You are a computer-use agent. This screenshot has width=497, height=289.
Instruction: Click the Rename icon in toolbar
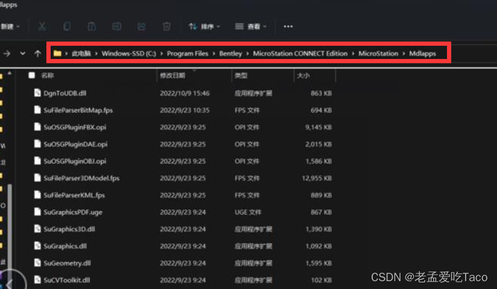tap(117, 26)
